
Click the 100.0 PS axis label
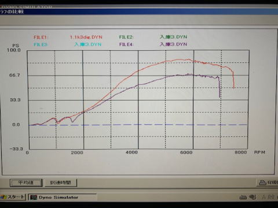click(x=14, y=50)
